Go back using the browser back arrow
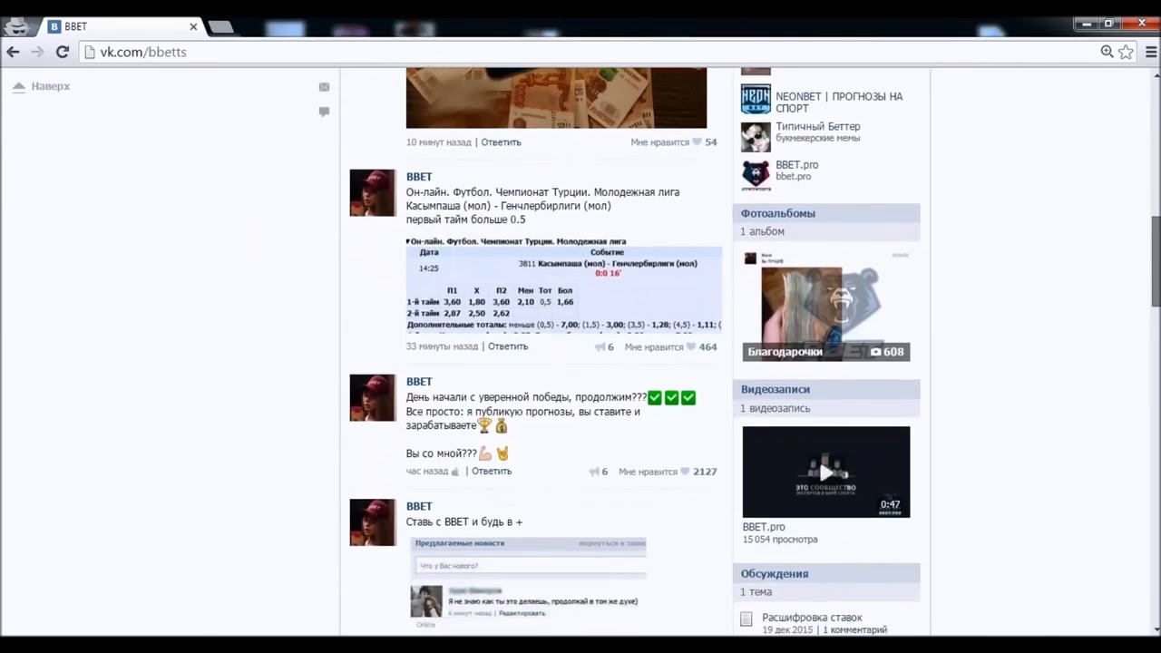The image size is (1161, 653). click(x=13, y=52)
